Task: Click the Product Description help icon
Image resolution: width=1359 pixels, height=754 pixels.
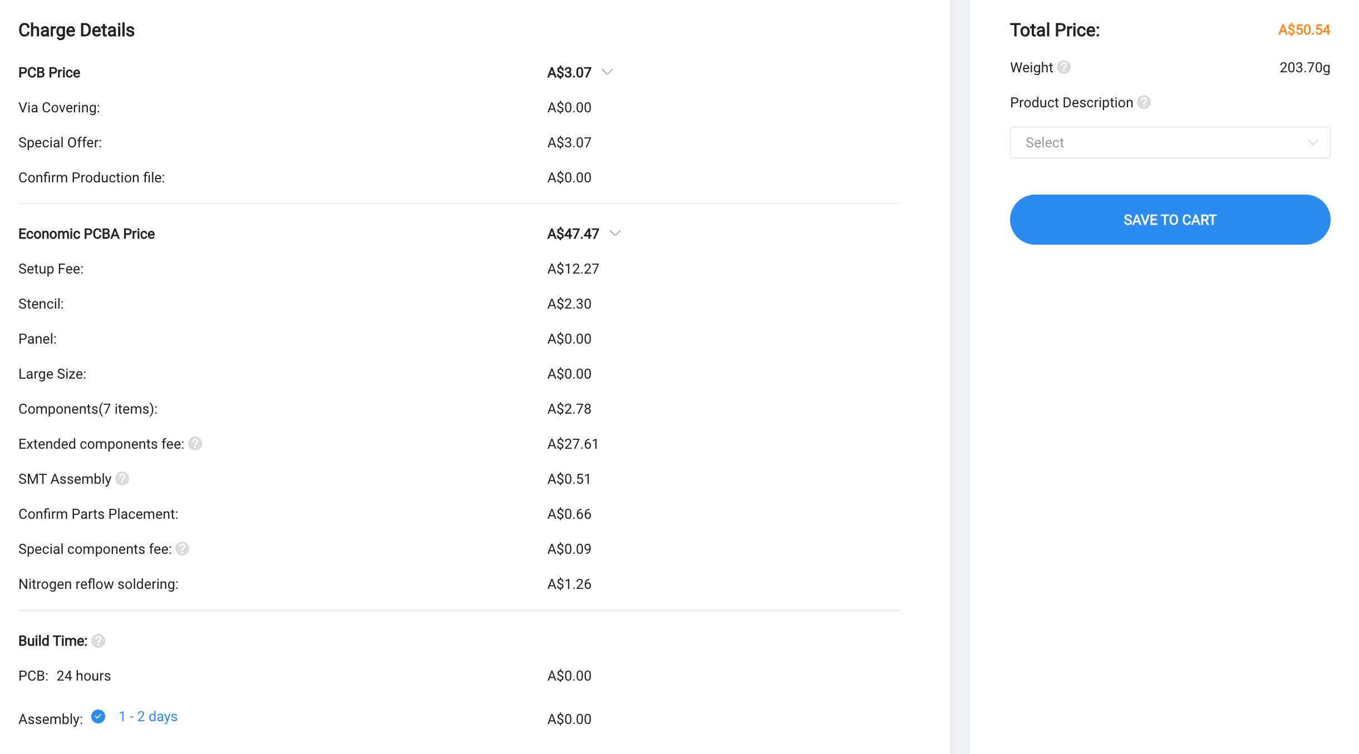Action: tap(1144, 102)
